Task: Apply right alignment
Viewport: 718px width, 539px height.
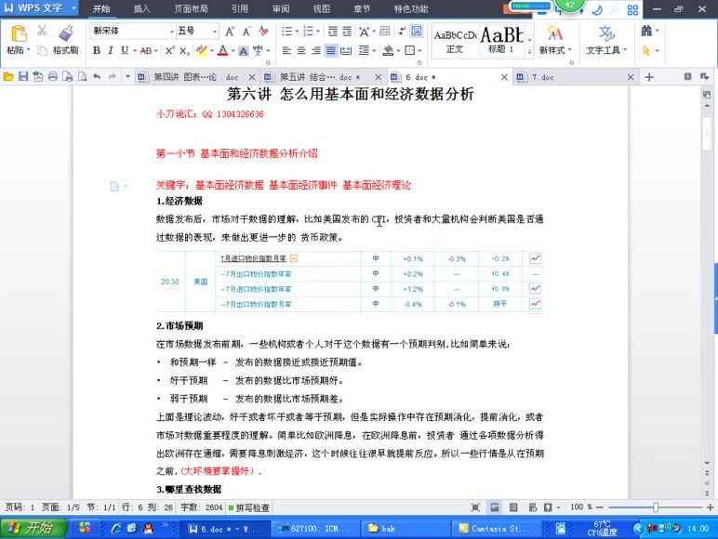Action: coord(316,50)
